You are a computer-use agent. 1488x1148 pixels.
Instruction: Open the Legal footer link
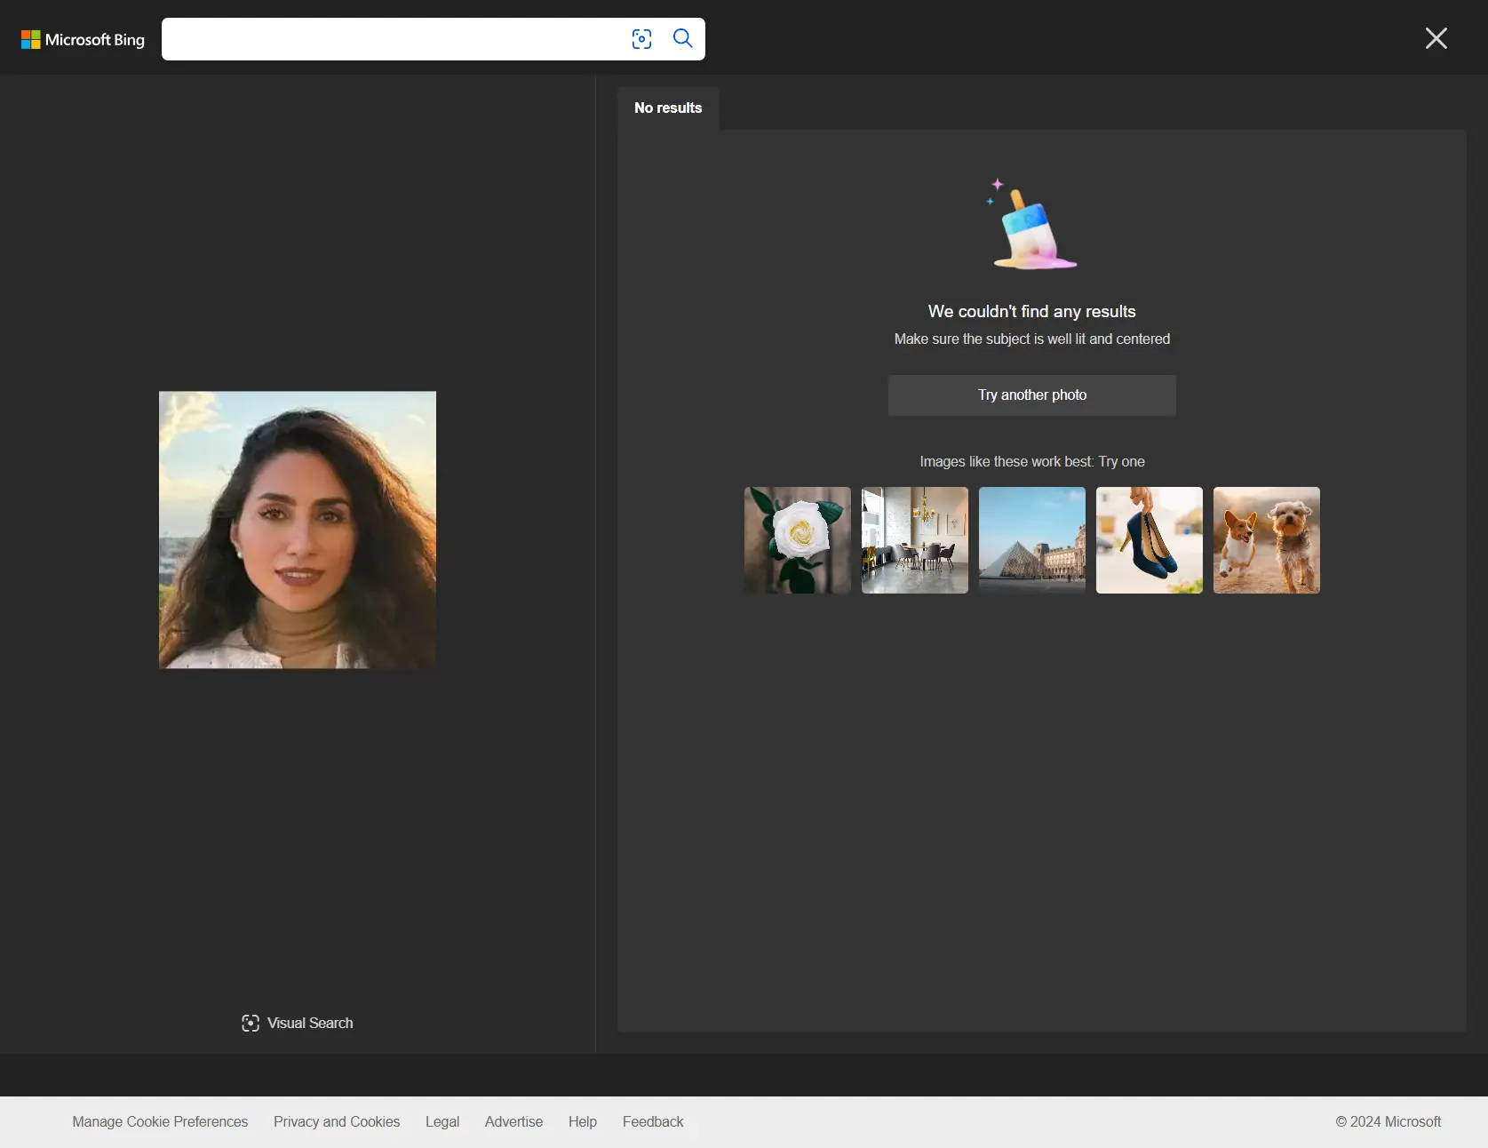coord(442,1121)
